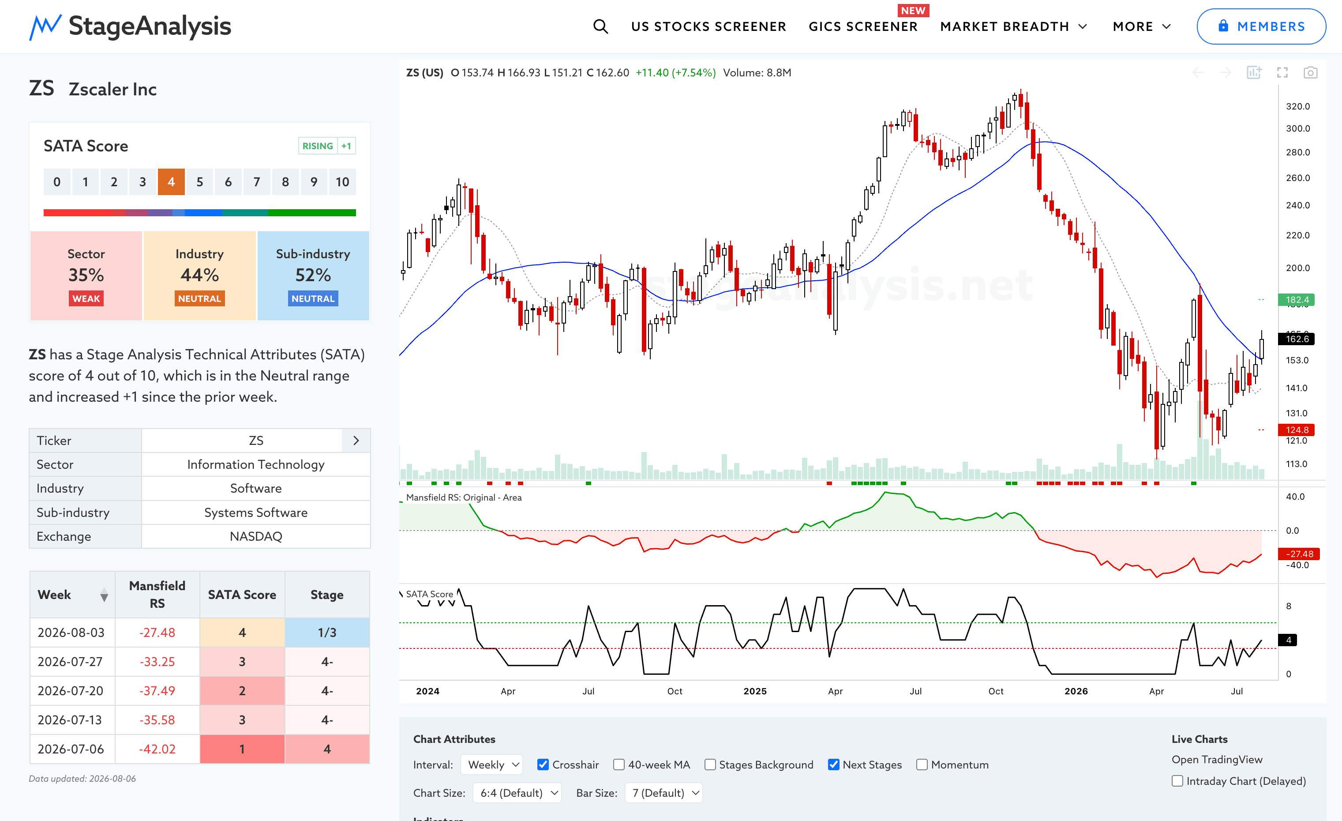
Task: Toggle Stages Background checkbox
Action: tap(710, 765)
